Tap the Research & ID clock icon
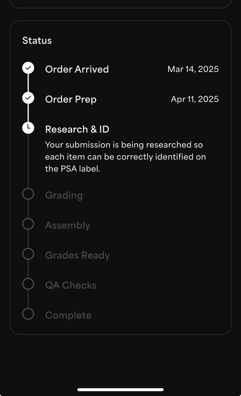 pos(28,128)
